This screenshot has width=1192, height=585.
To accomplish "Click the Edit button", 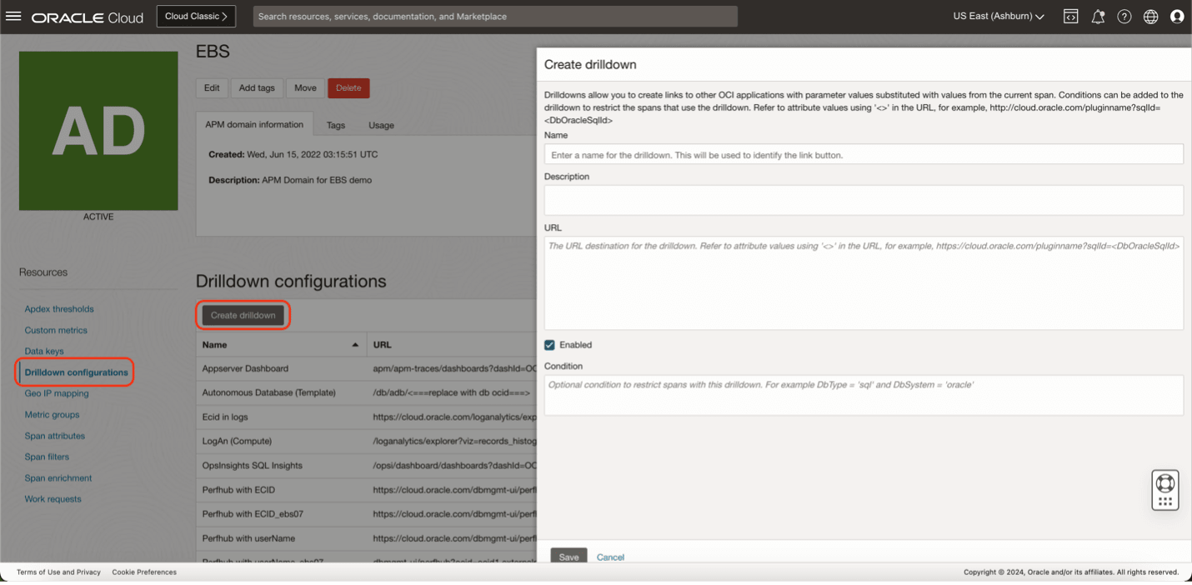I will [x=212, y=87].
